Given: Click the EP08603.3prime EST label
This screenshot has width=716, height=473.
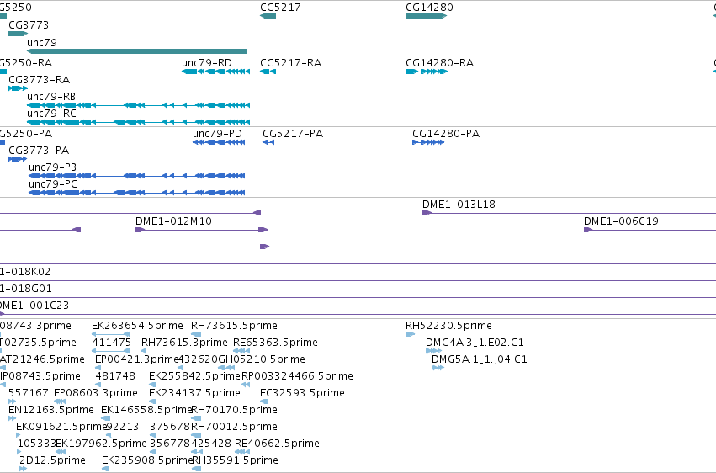Looking at the screenshot, I should 95,393.
